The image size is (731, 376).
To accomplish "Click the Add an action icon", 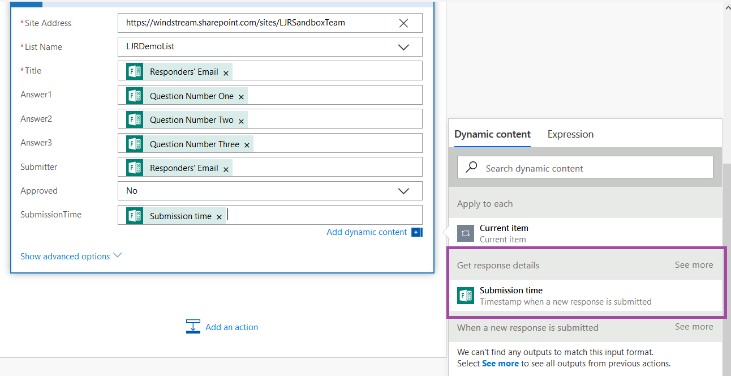I will click(193, 327).
